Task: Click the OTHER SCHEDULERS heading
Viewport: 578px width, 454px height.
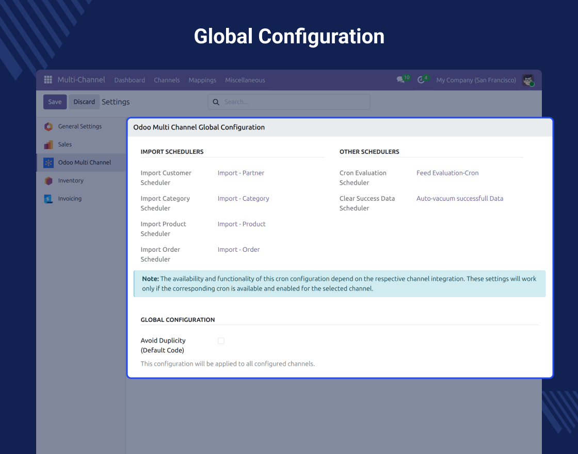Action: click(370, 152)
